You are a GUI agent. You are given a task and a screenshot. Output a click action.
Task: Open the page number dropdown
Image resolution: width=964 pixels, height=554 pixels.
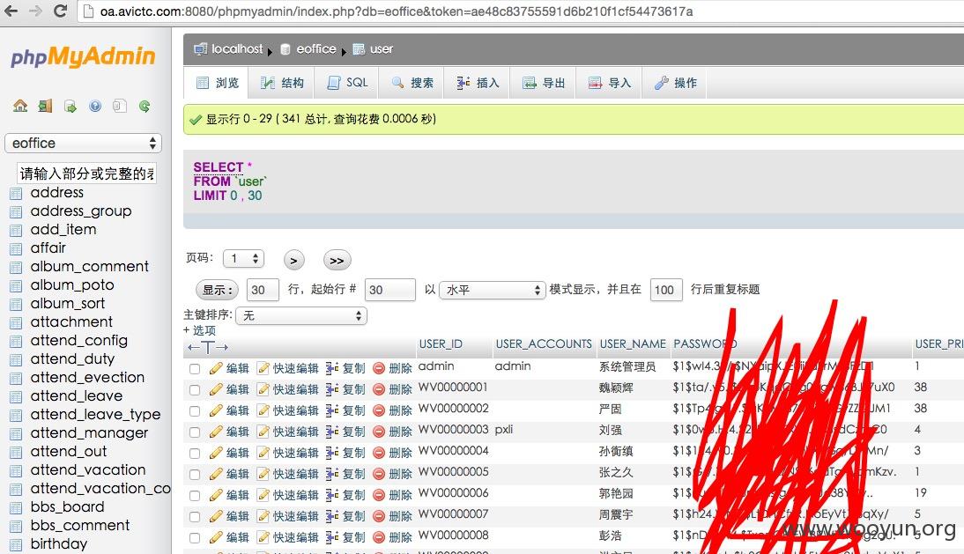tap(243, 259)
